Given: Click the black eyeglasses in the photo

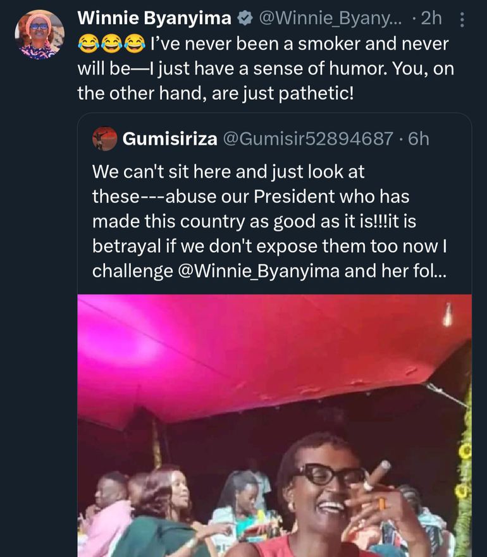Looking at the screenshot, I should [x=328, y=475].
